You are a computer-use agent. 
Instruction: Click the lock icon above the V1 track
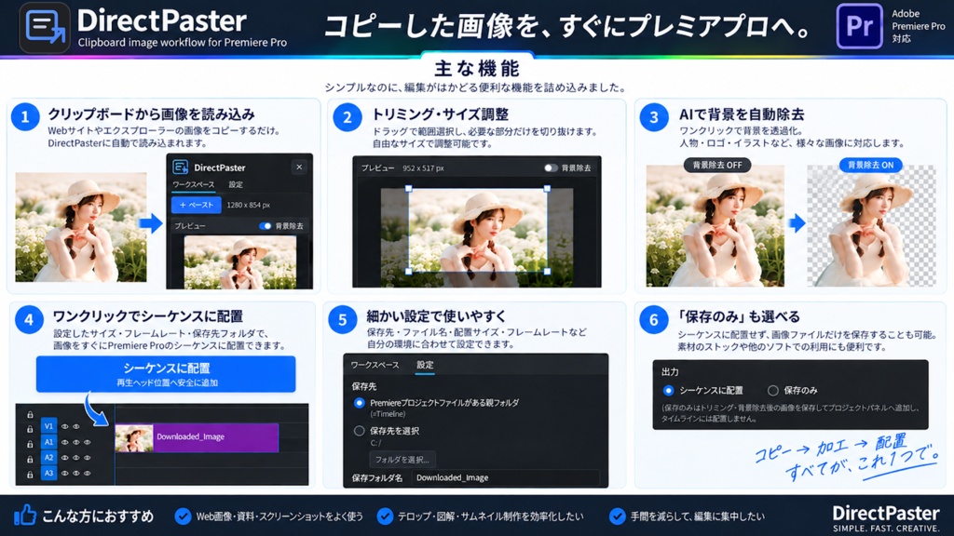click(x=30, y=414)
